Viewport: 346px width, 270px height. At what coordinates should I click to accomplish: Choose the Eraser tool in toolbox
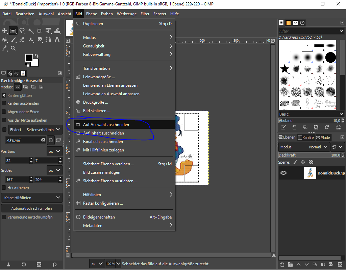(x=22, y=40)
